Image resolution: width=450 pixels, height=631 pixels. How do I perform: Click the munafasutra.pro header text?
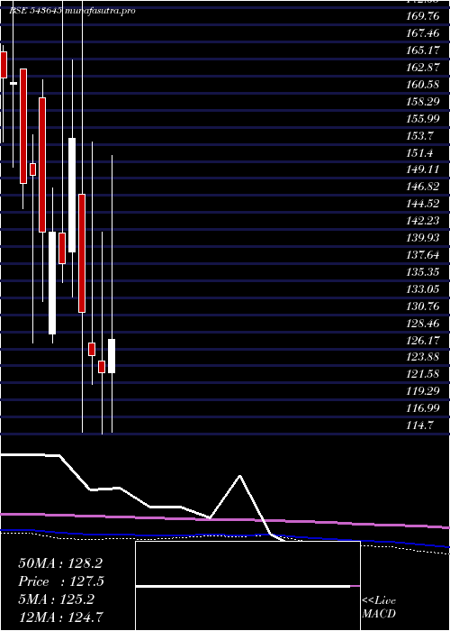click(99, 11)
